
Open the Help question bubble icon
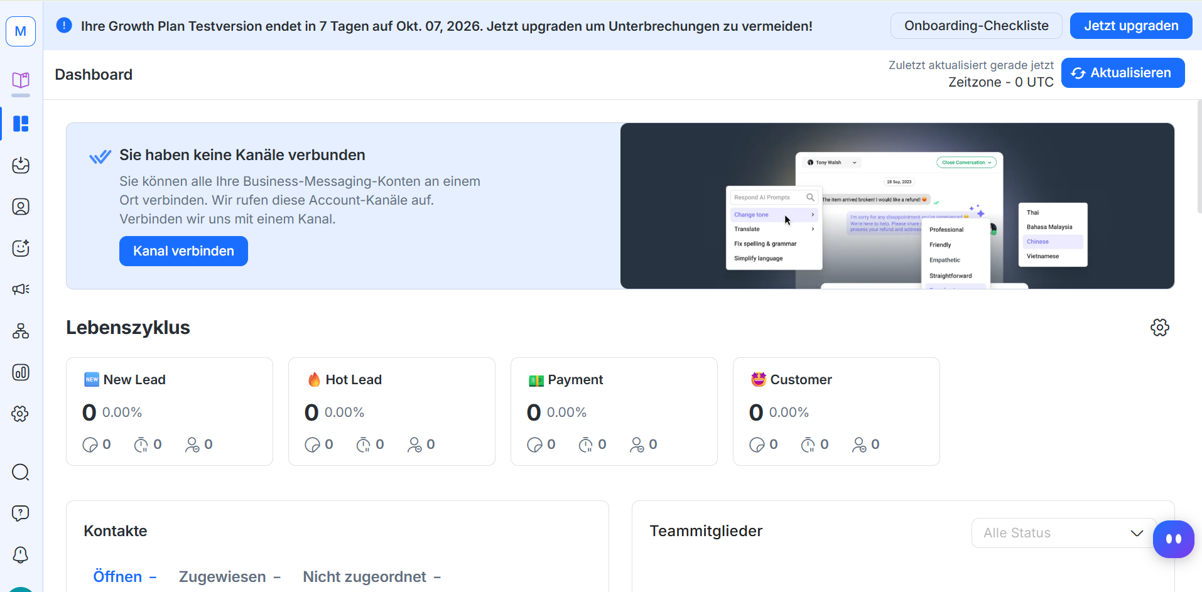(21, 514)
